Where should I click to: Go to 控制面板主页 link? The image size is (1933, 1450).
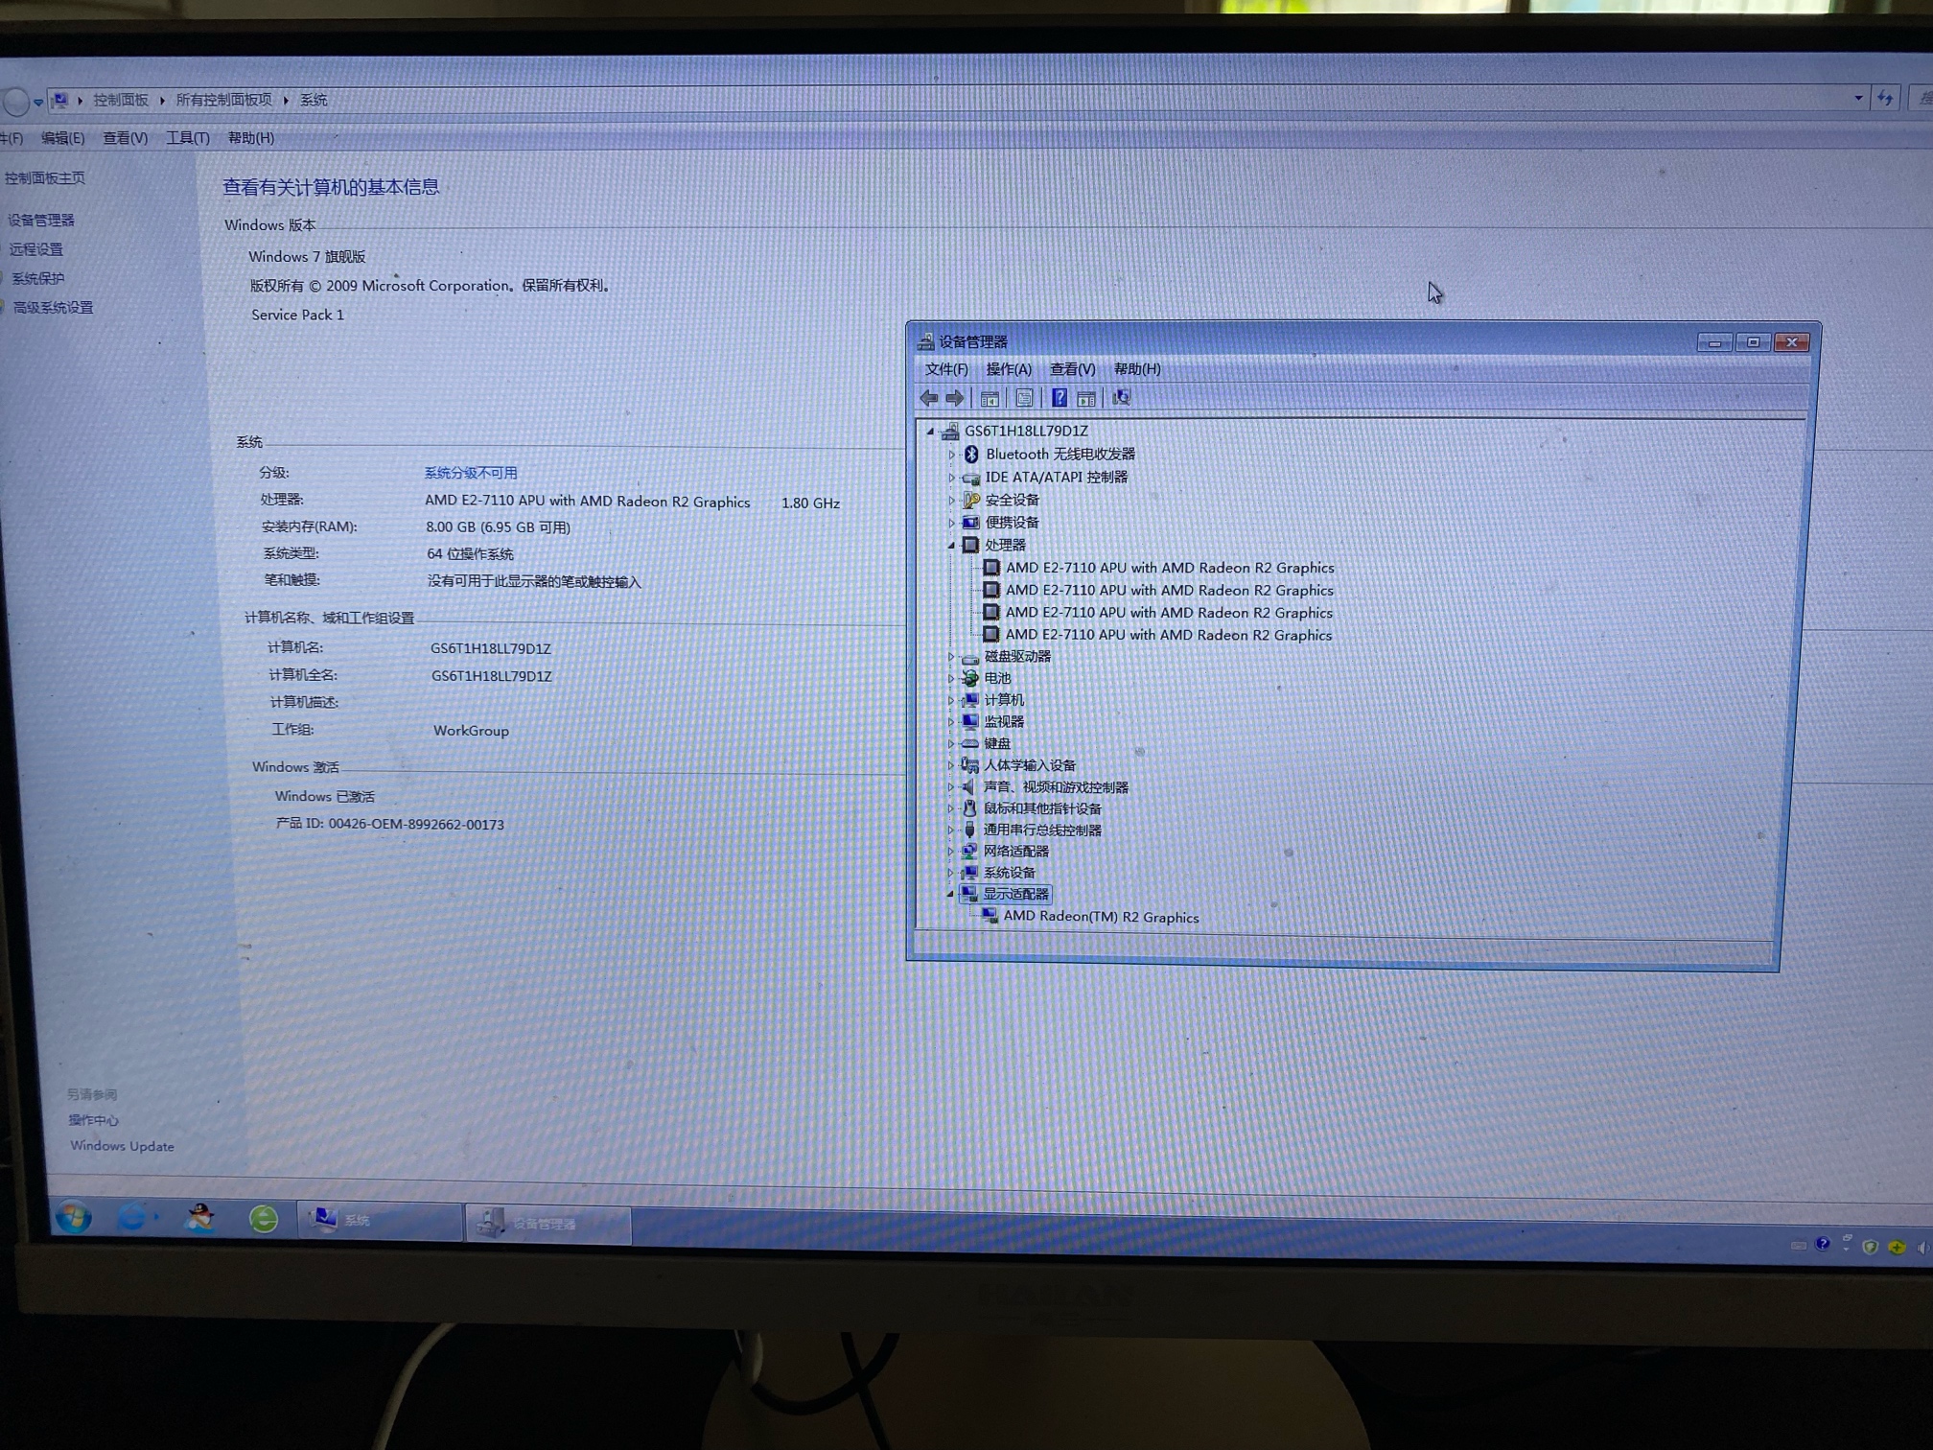44,178
